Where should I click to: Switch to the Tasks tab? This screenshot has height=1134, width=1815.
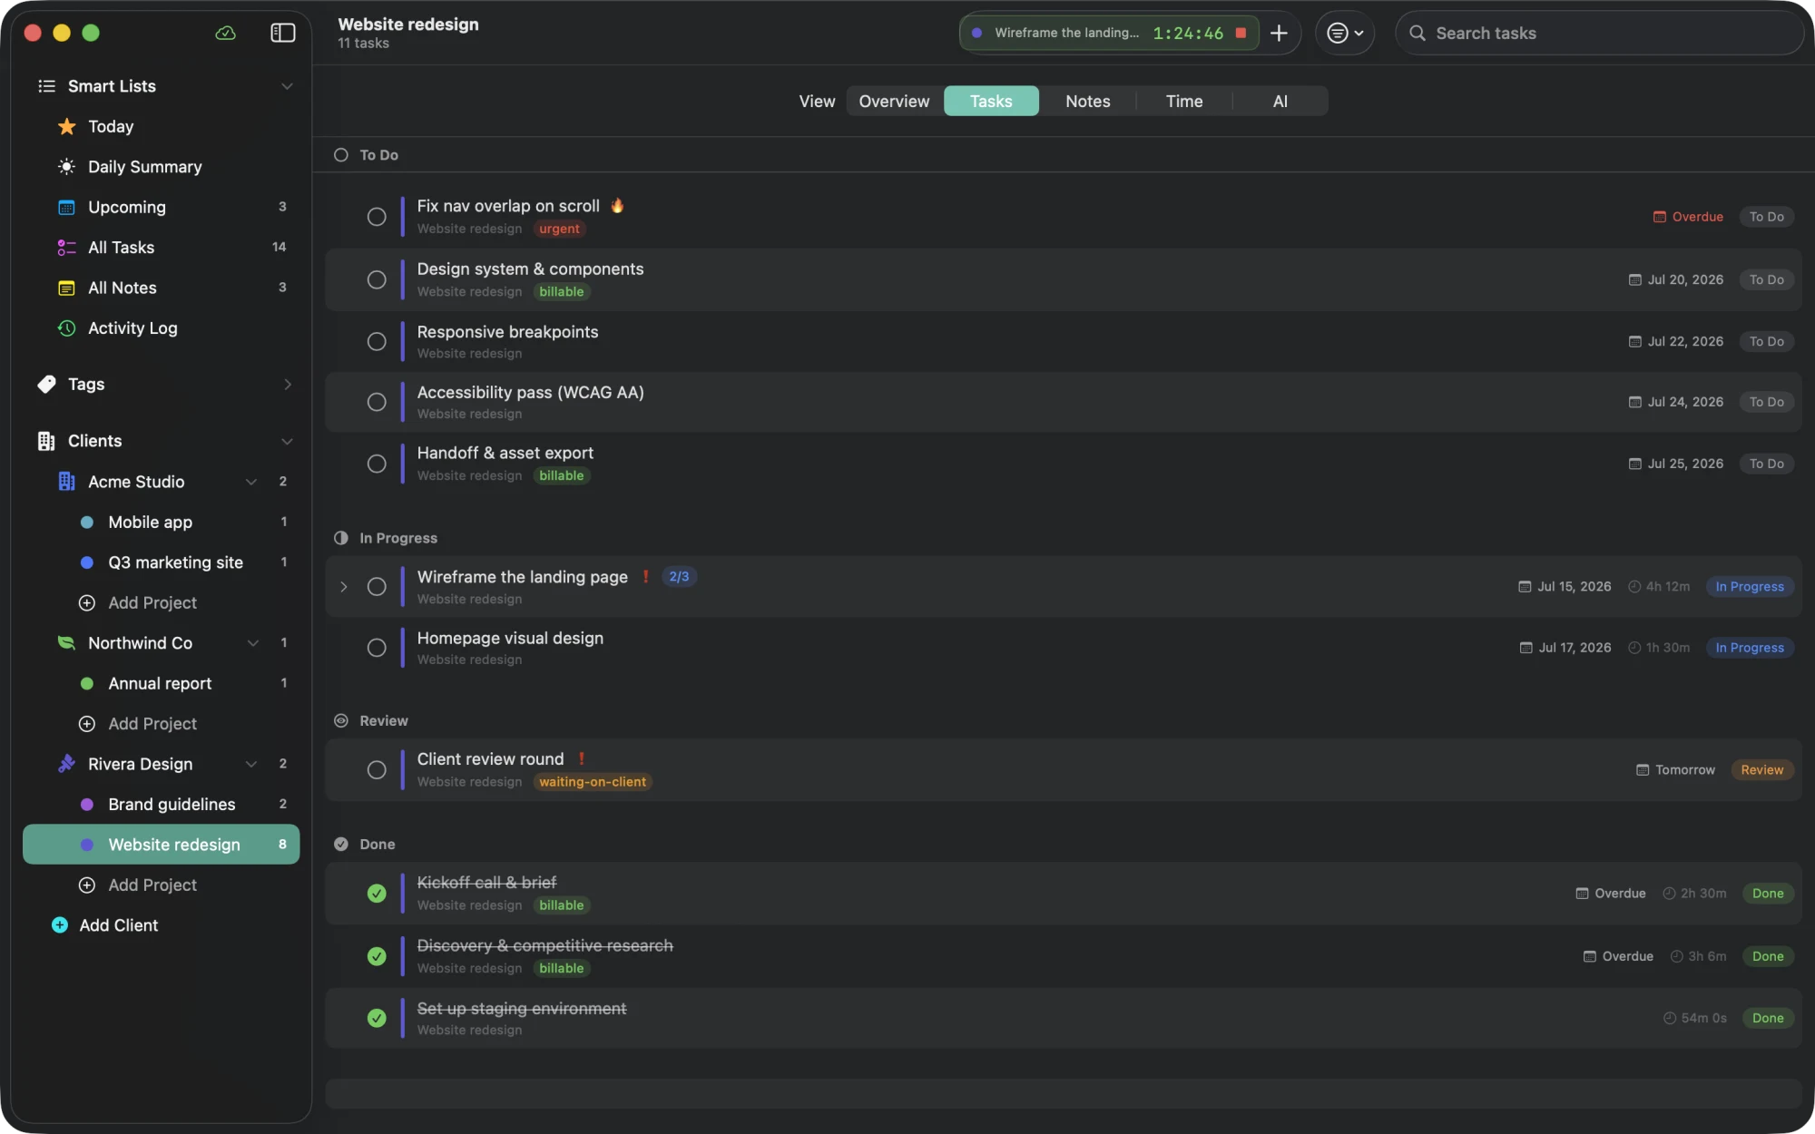[x=991, y=101]
